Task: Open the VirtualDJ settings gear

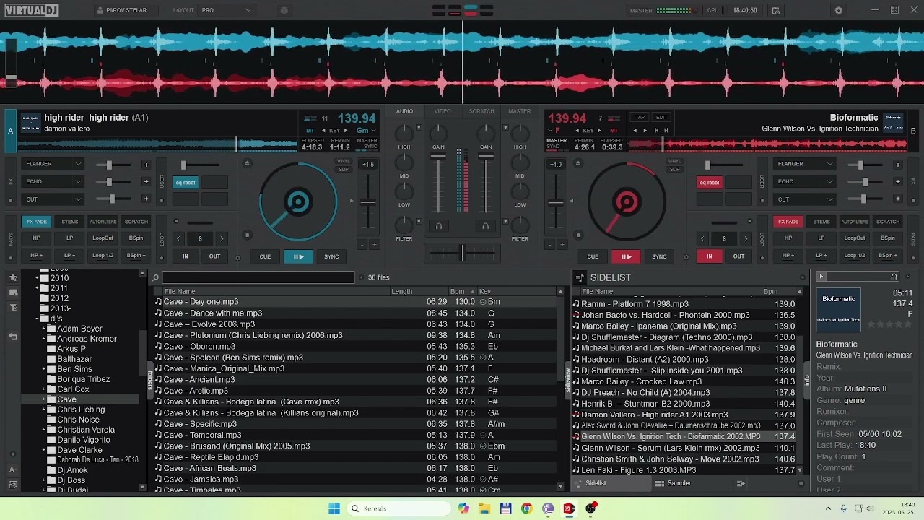Action: (x=838, y=10)
